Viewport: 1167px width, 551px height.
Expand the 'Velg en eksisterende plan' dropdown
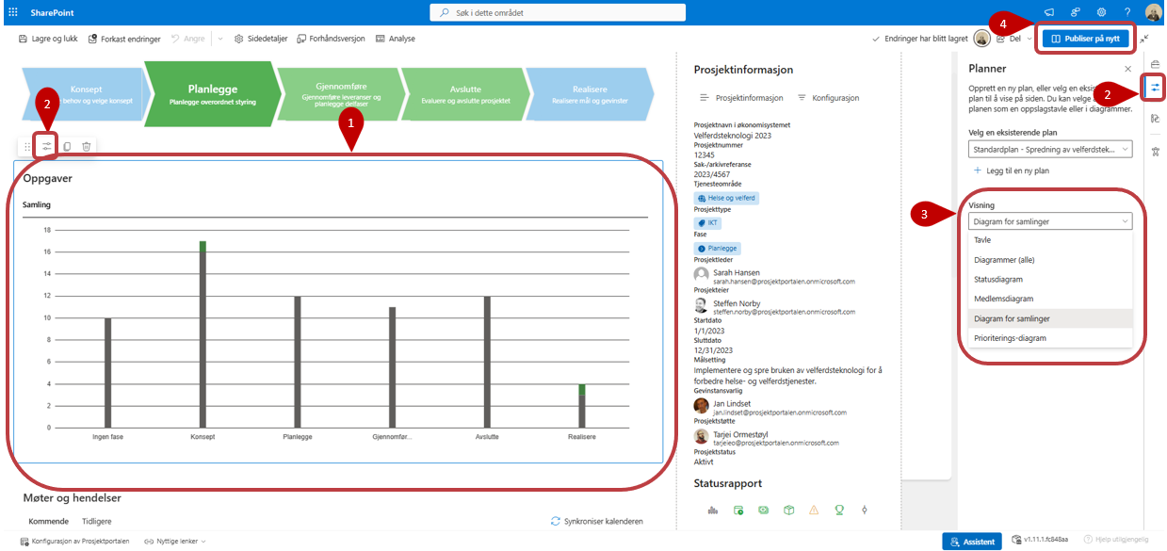[x=1049, y=149]
